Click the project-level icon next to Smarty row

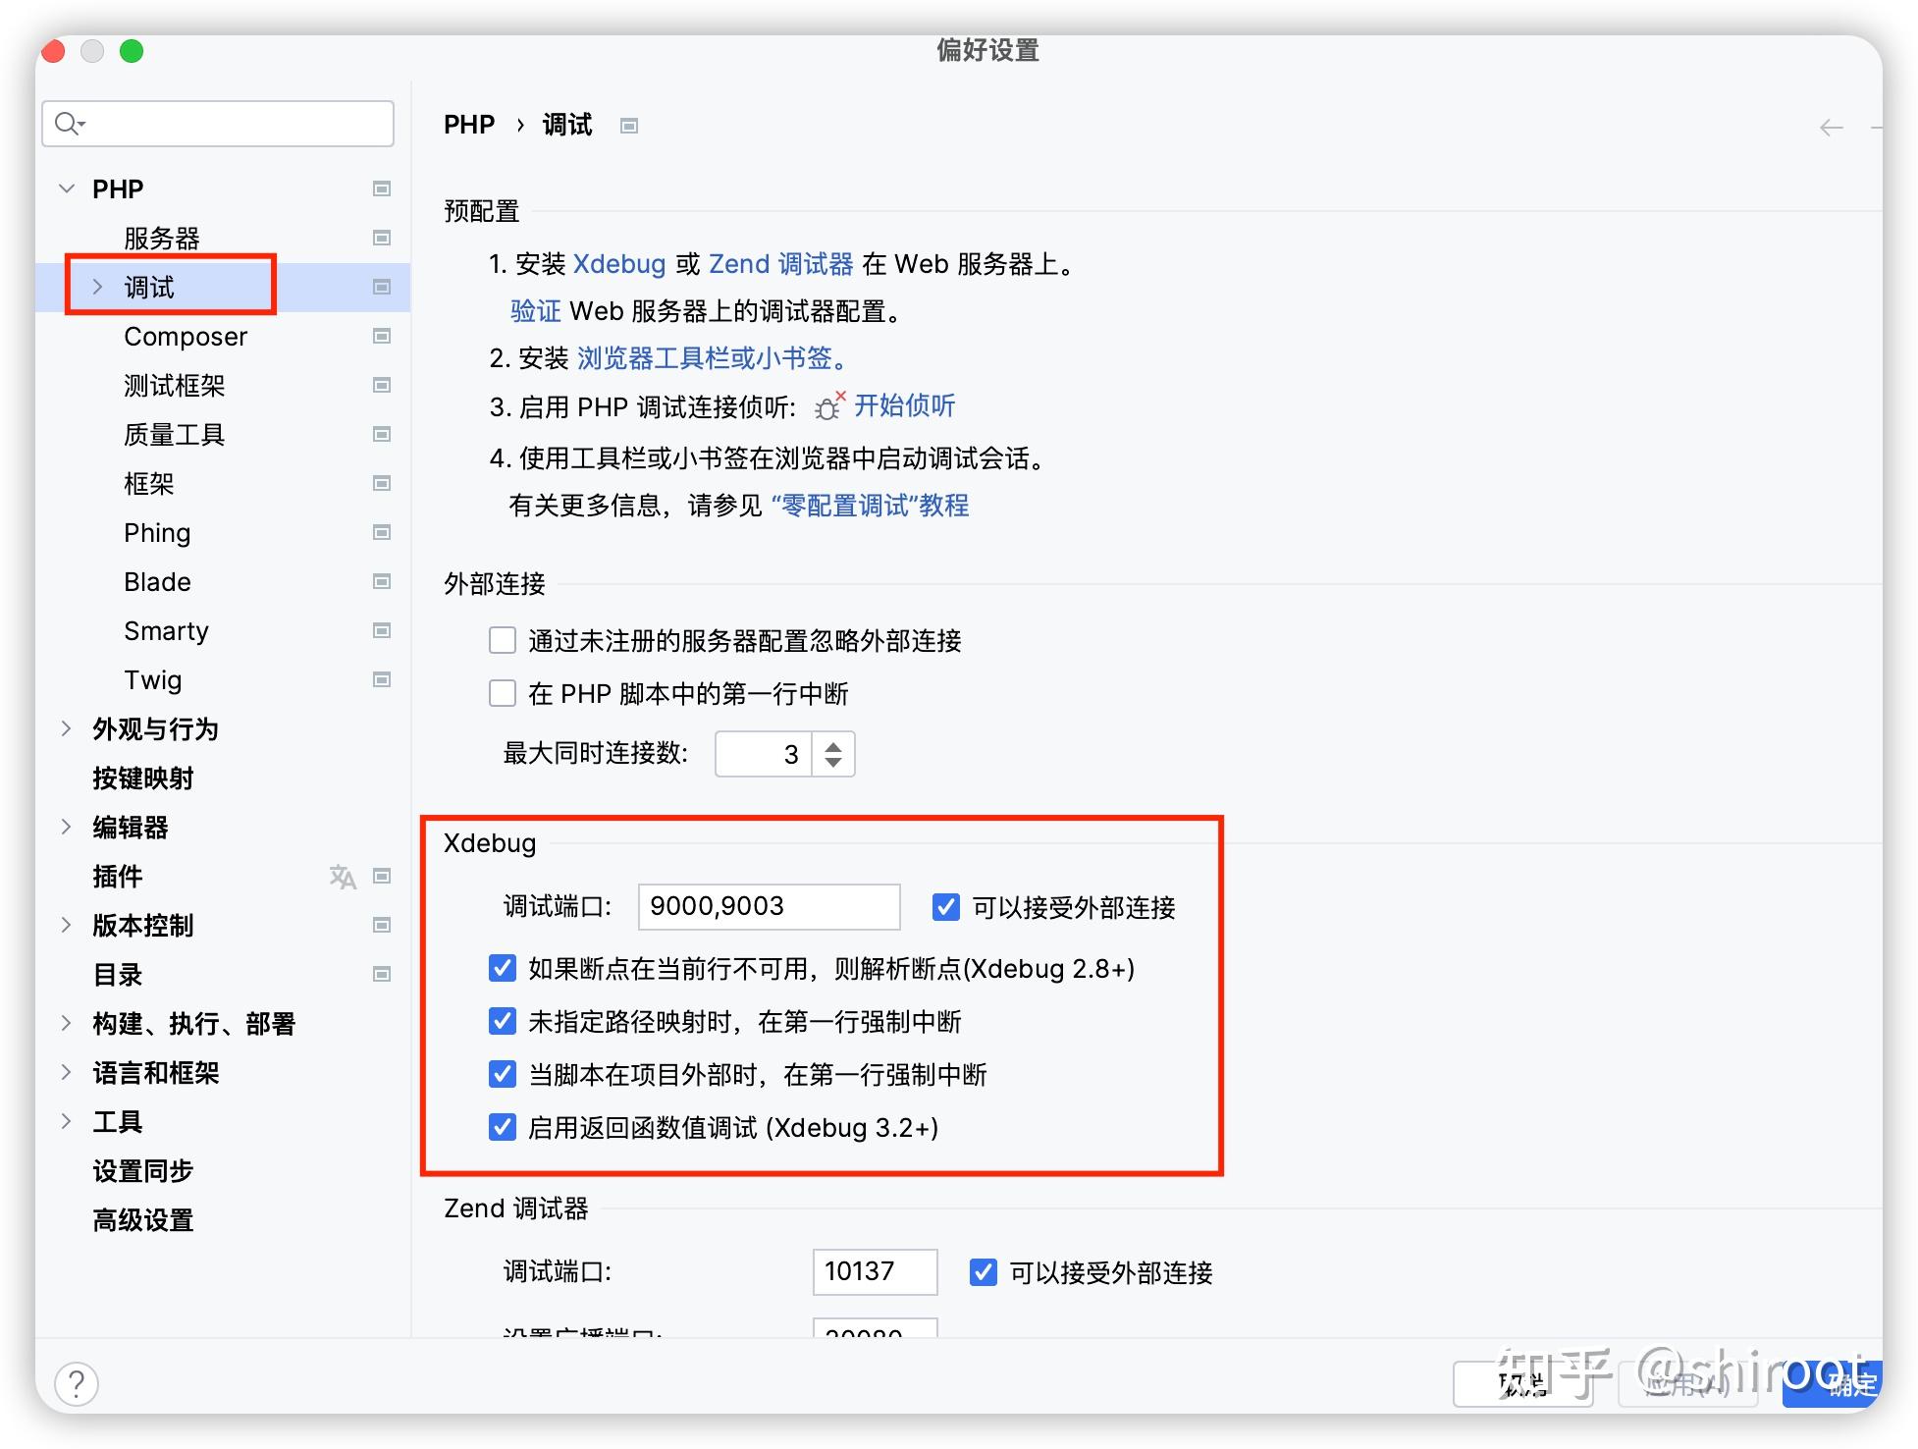pos(382,630)
